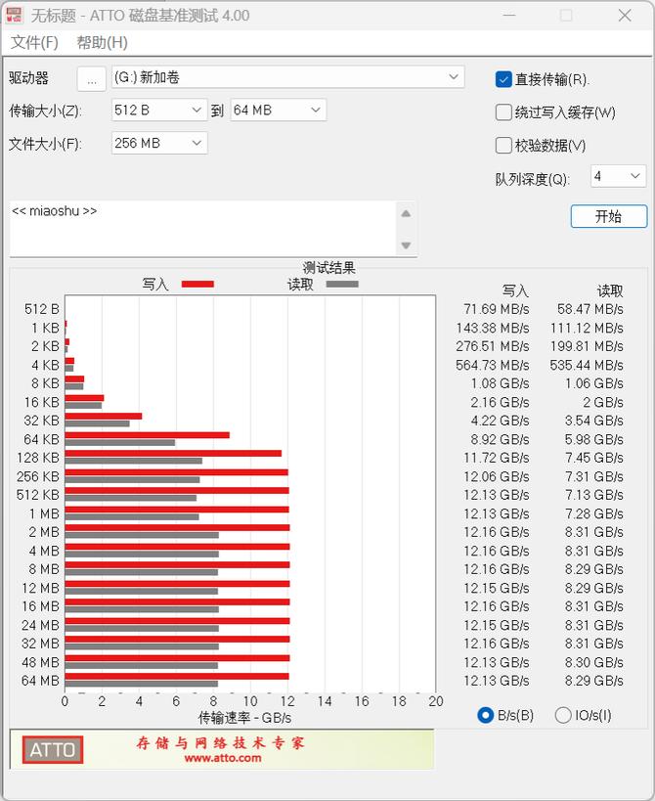Click the 535.44 MB/s read value

point(587,365)
